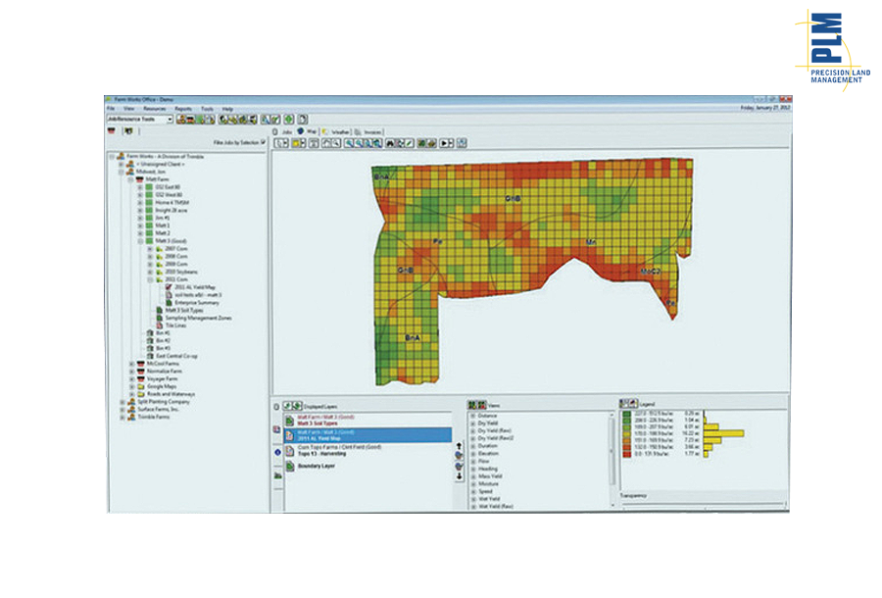Expand the 2007 Corn node
The width and height of the screenshot is (882, 598).
(150, 249)
